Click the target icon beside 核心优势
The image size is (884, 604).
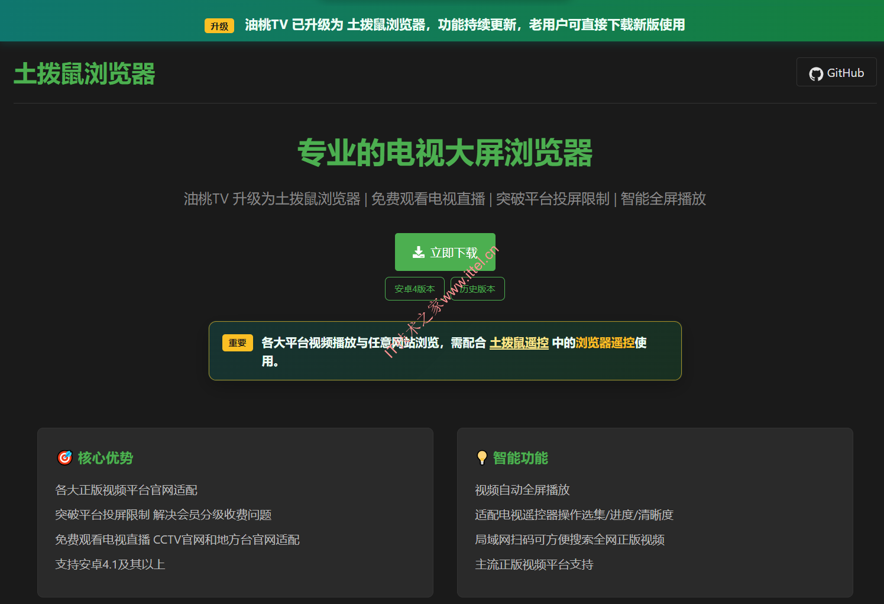tap(64, 457)
